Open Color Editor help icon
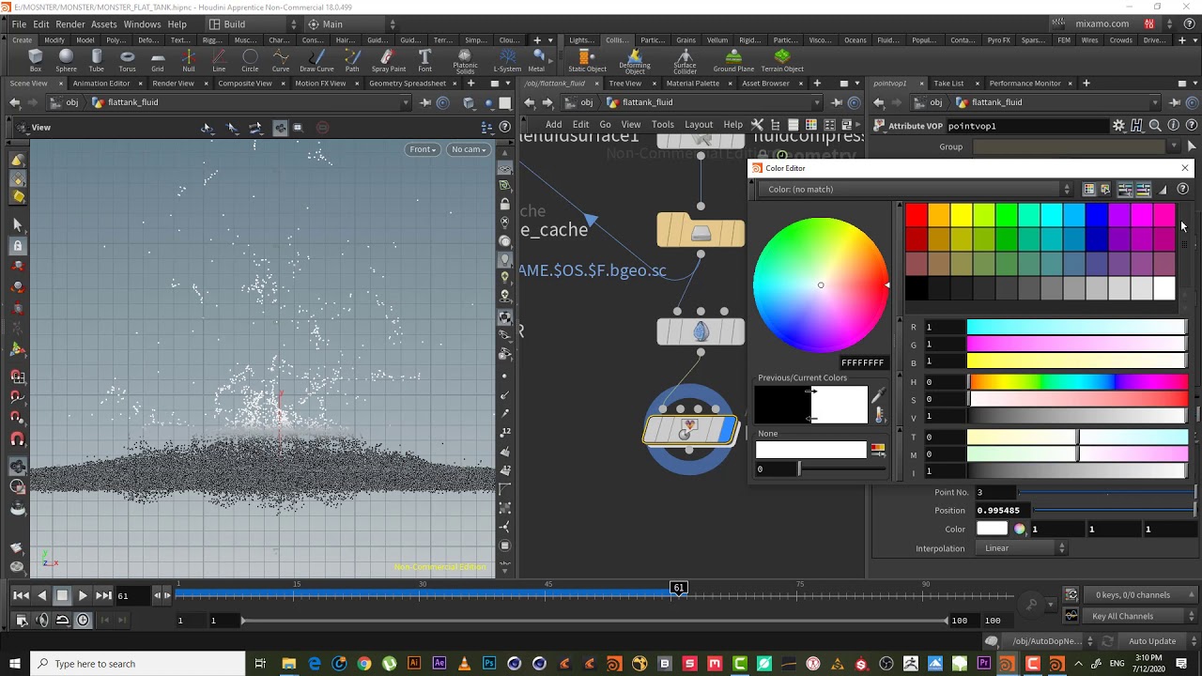This screenshot has width=1202, height=676. pyautogui.click(x=1182, y=190)
